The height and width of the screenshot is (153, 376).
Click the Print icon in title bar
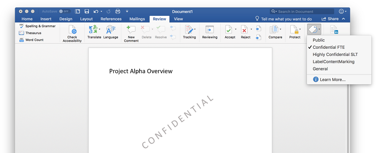[x=118, y=11]
